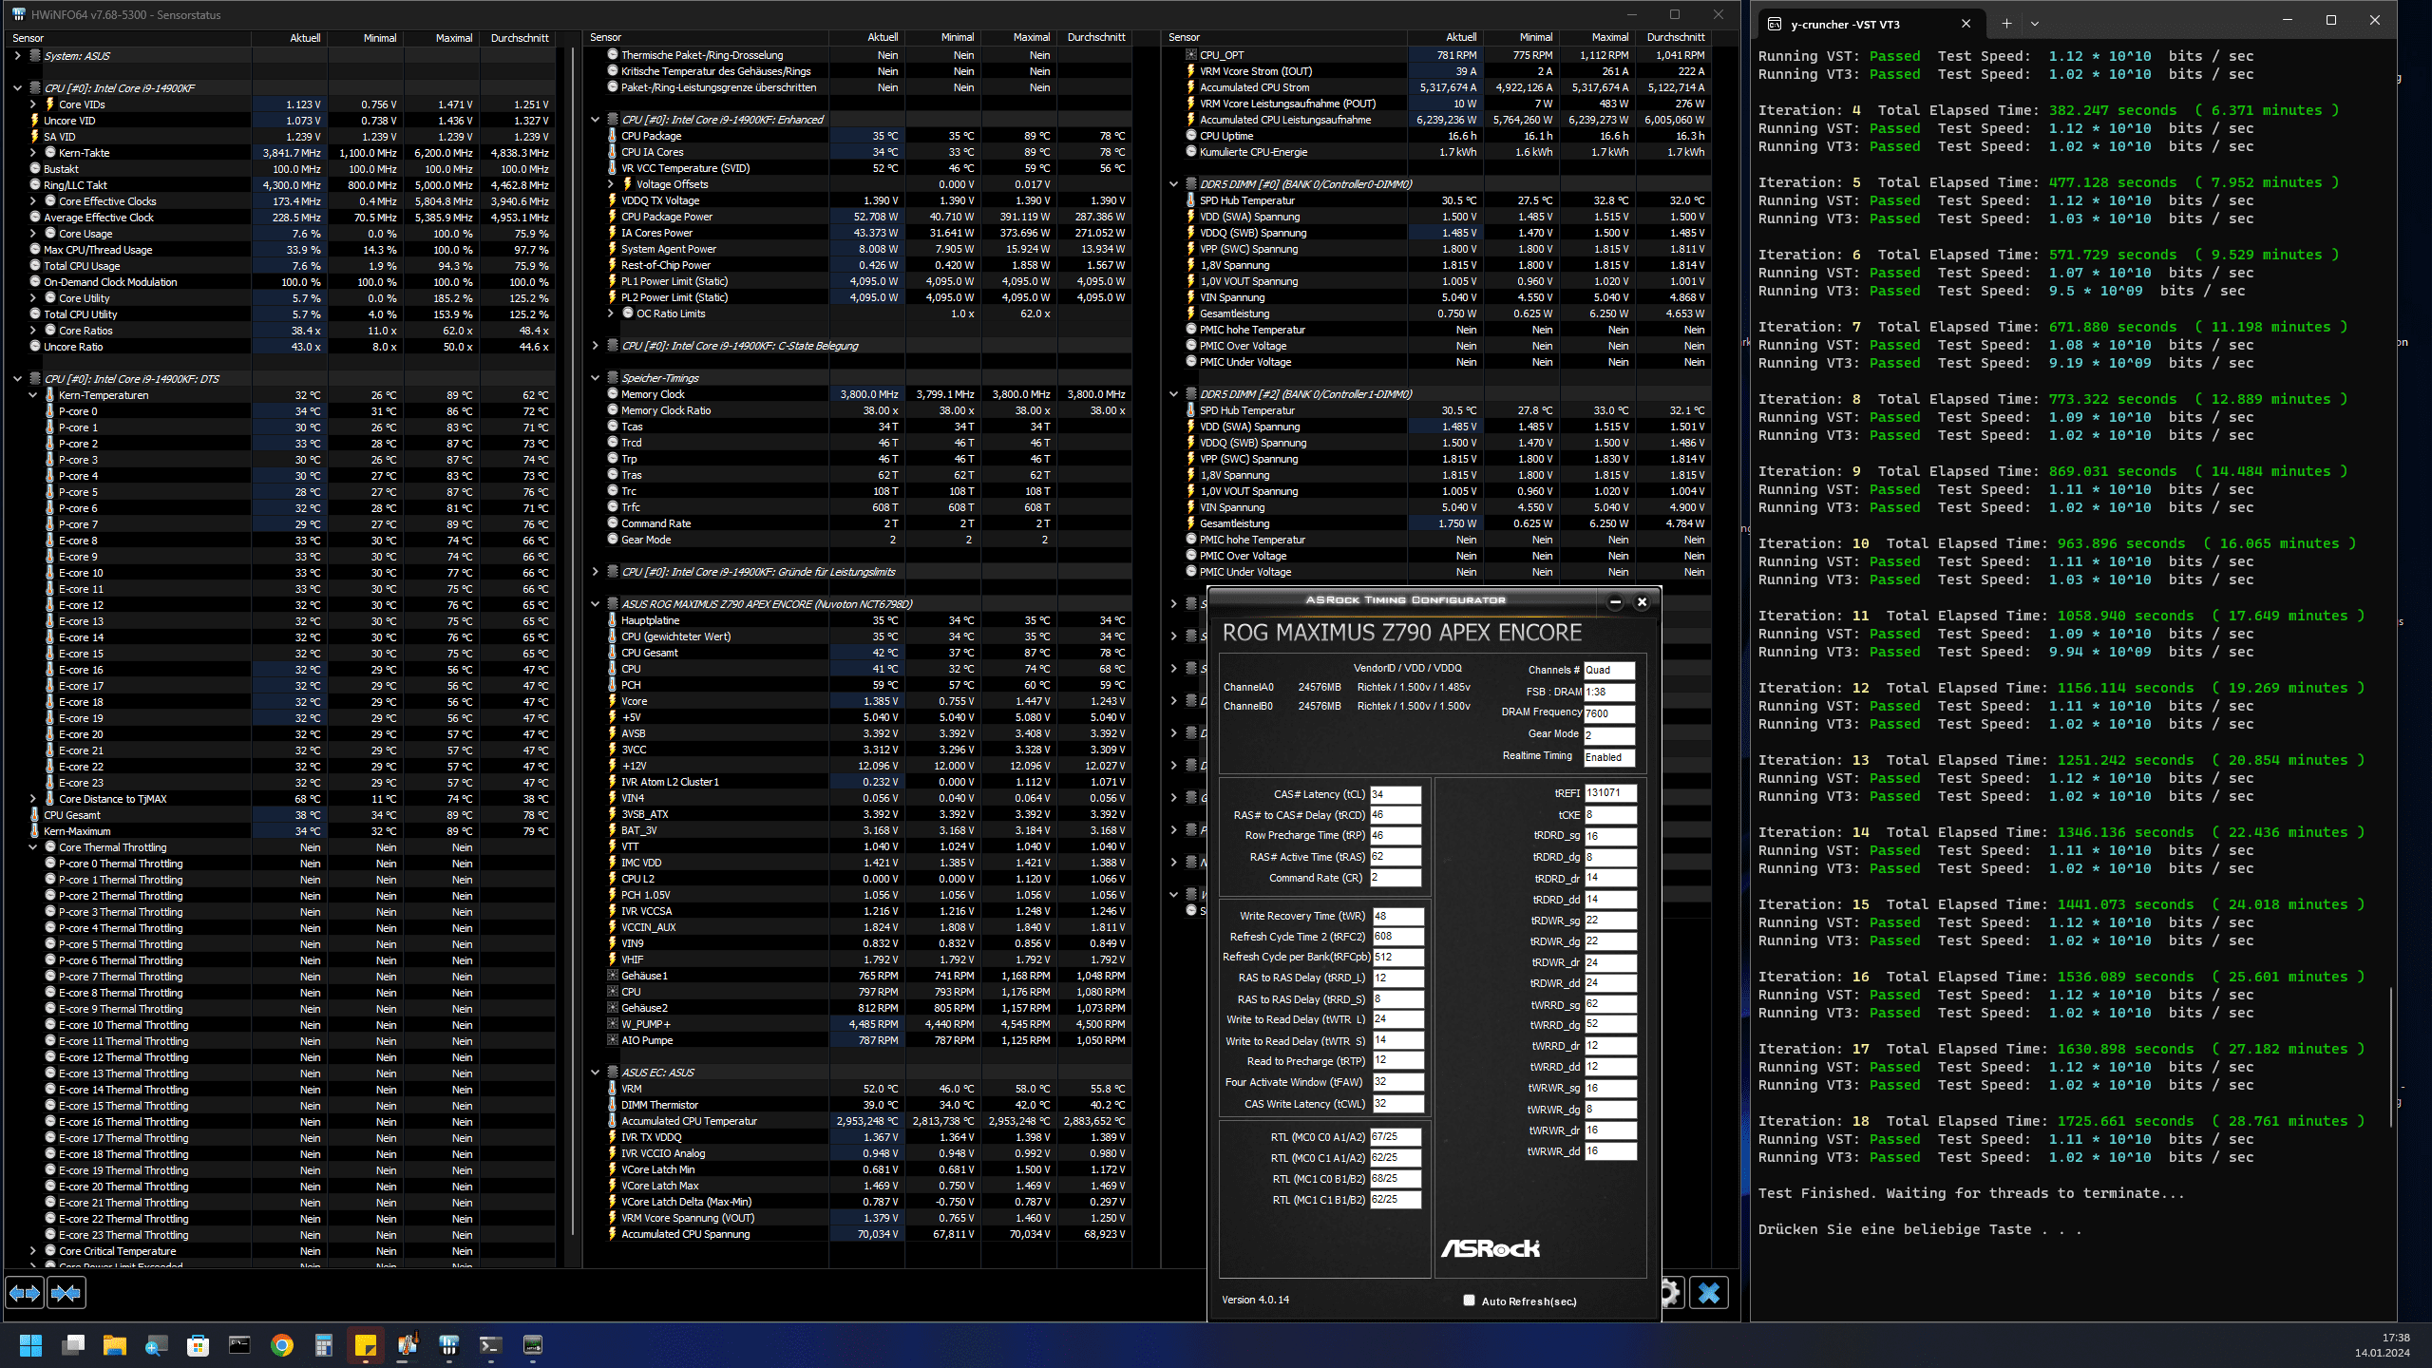Viewport: 2432px width, 1368px height.
Task: Click the collapse-columns inward arrows button
Action: [x=66, y=1293]
